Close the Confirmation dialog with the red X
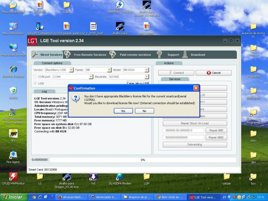268x201 pixels. [196, 88]
